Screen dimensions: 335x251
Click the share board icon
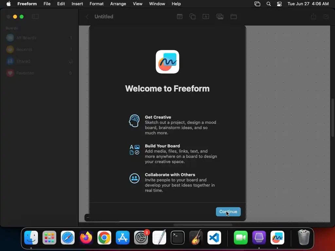click(313, 16)
